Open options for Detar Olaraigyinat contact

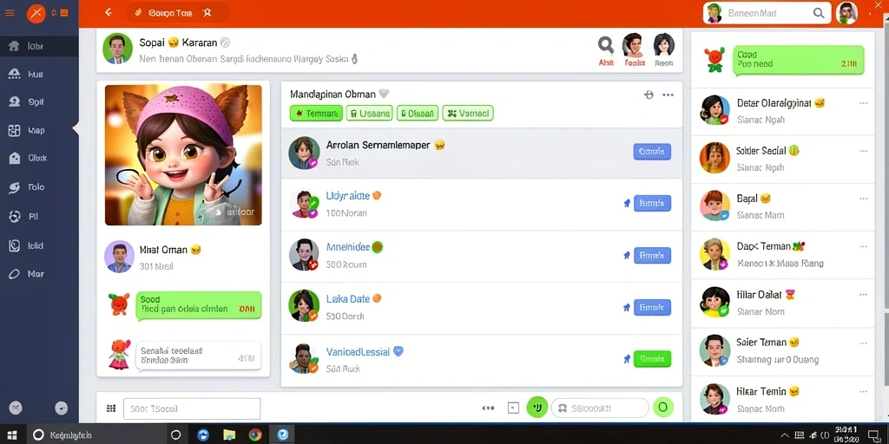point(864,103)
